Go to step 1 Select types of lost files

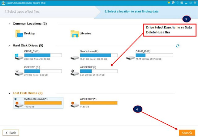click(x=22, y=12)
